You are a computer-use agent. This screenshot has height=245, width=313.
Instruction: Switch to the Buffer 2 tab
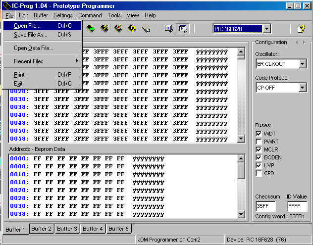point(41,229)
